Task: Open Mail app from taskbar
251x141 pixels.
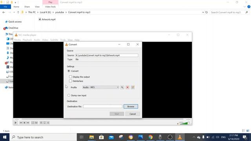Action: click(x=111, y=137)
